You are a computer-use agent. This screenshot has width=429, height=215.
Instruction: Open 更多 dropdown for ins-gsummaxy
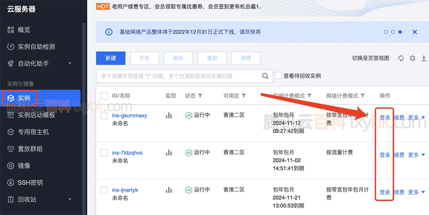pyautogui.click(x=417, y=117)
